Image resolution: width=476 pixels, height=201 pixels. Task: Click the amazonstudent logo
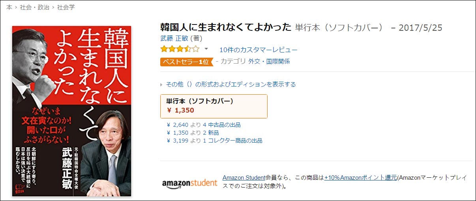[x=189, y=183]
